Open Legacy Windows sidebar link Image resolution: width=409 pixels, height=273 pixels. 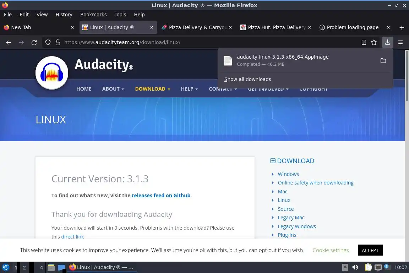coord(297,226)
